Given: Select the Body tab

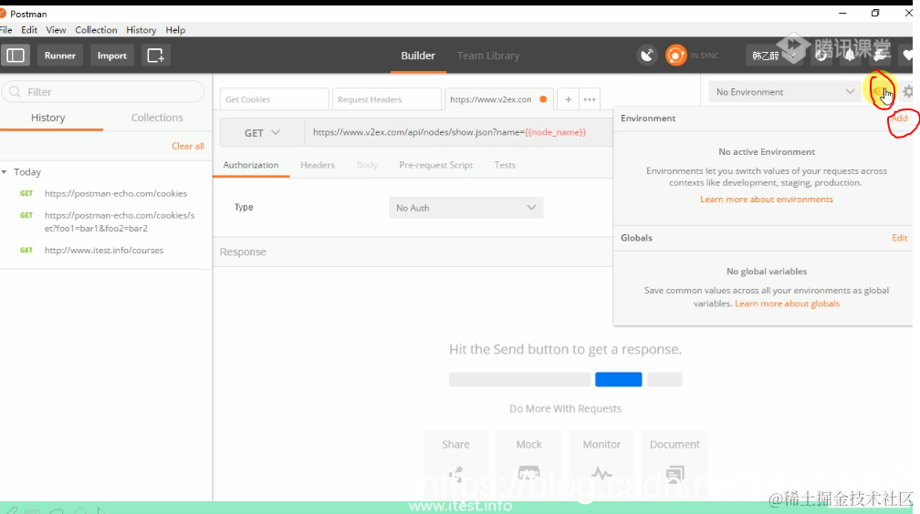Looking at the screenshot, I should pyautogui.click(x=367, y=165).
